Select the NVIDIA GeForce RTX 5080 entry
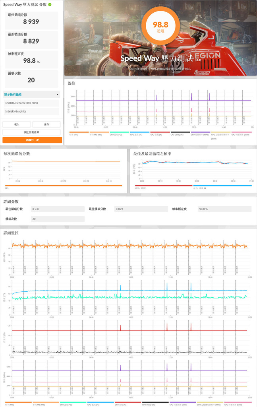 31,103
